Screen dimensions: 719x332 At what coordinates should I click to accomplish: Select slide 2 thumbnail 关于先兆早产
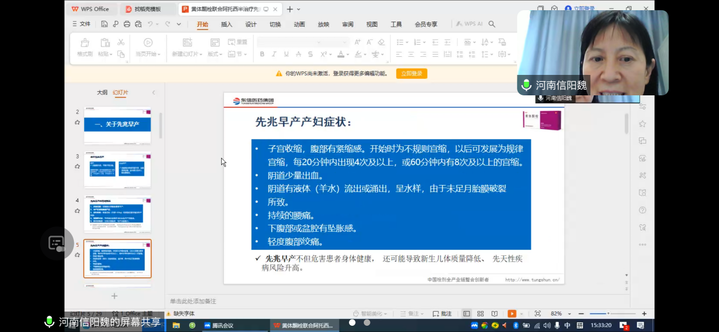click(x=117, y=125)
